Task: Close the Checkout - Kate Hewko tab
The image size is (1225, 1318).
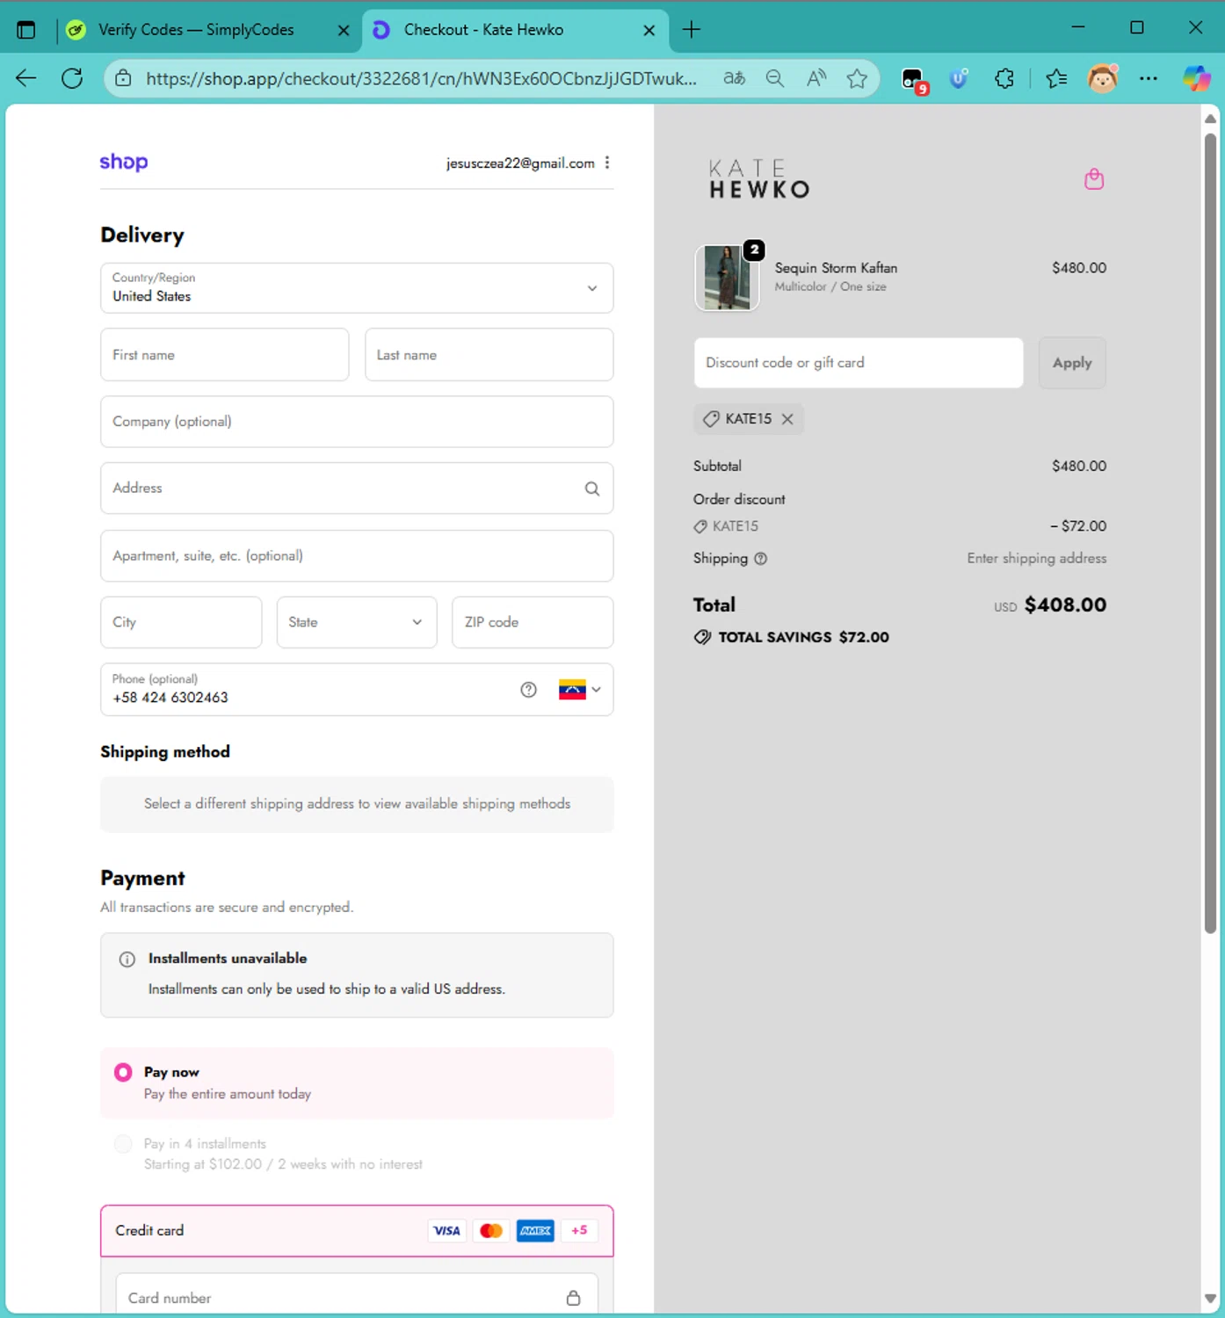Action: pyautogui.click(x=649, y=30)
